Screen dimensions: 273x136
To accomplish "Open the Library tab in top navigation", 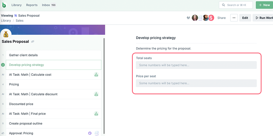I will click(x=17, y=5).
